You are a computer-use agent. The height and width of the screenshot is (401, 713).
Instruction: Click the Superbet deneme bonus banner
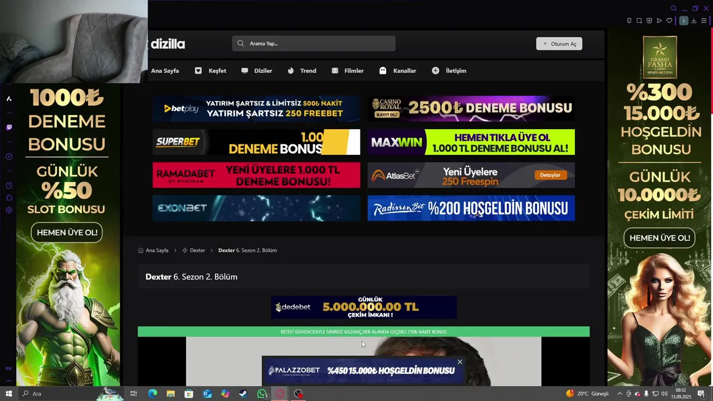click(x=256, y=142)
